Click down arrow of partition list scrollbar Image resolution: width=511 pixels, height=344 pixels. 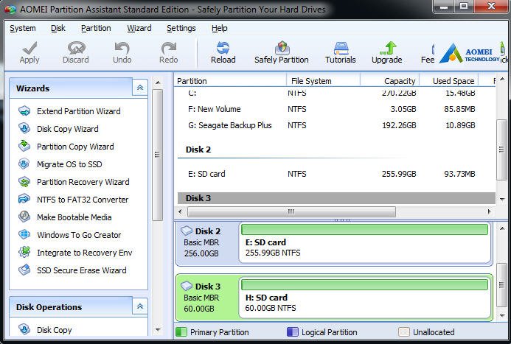(x=502, y=199)
